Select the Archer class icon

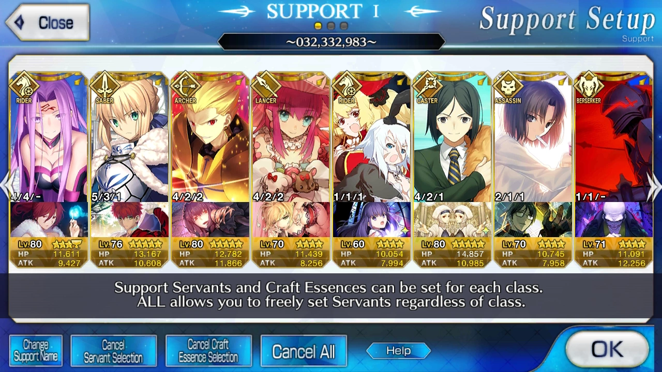pyautogui.click(x=185, y=85)
